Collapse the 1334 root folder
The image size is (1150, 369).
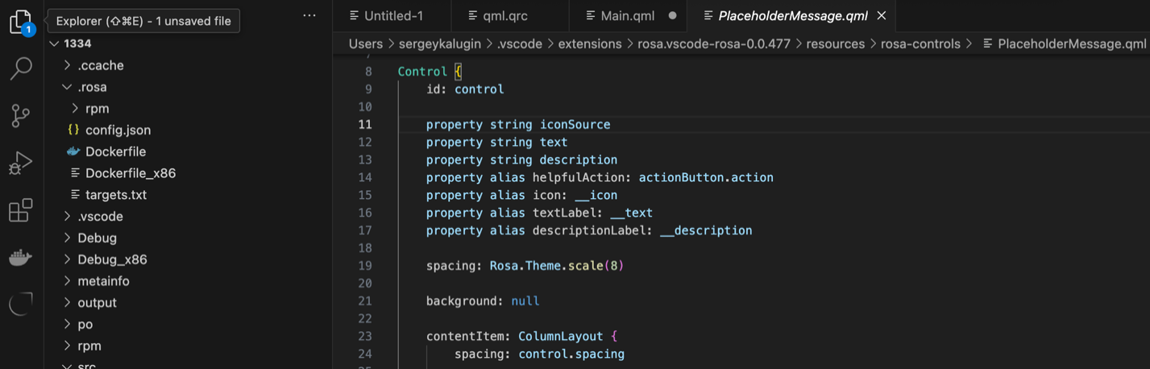pyautogui.click(x=54, y=44)
